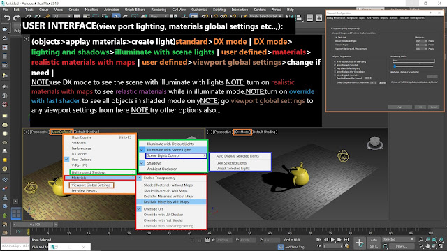447x251 pixels.
Task: Click Default Shading label in right viewport
Action: (265, 132)
